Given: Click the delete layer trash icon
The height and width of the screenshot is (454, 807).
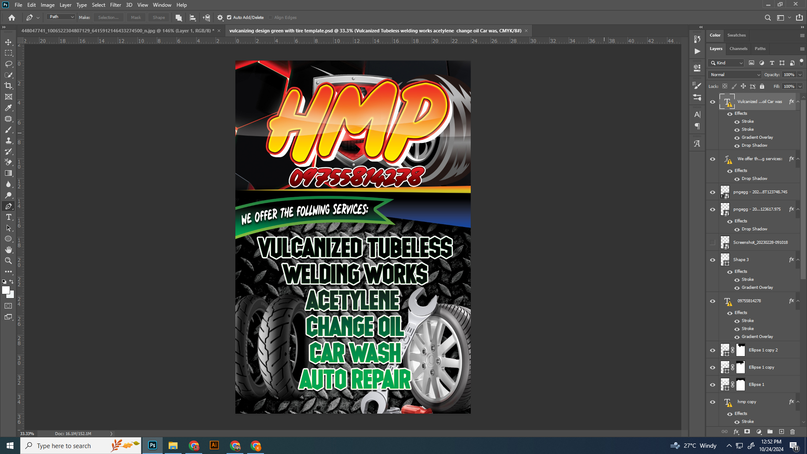Looking at the screenshot, I should (792, 432).
